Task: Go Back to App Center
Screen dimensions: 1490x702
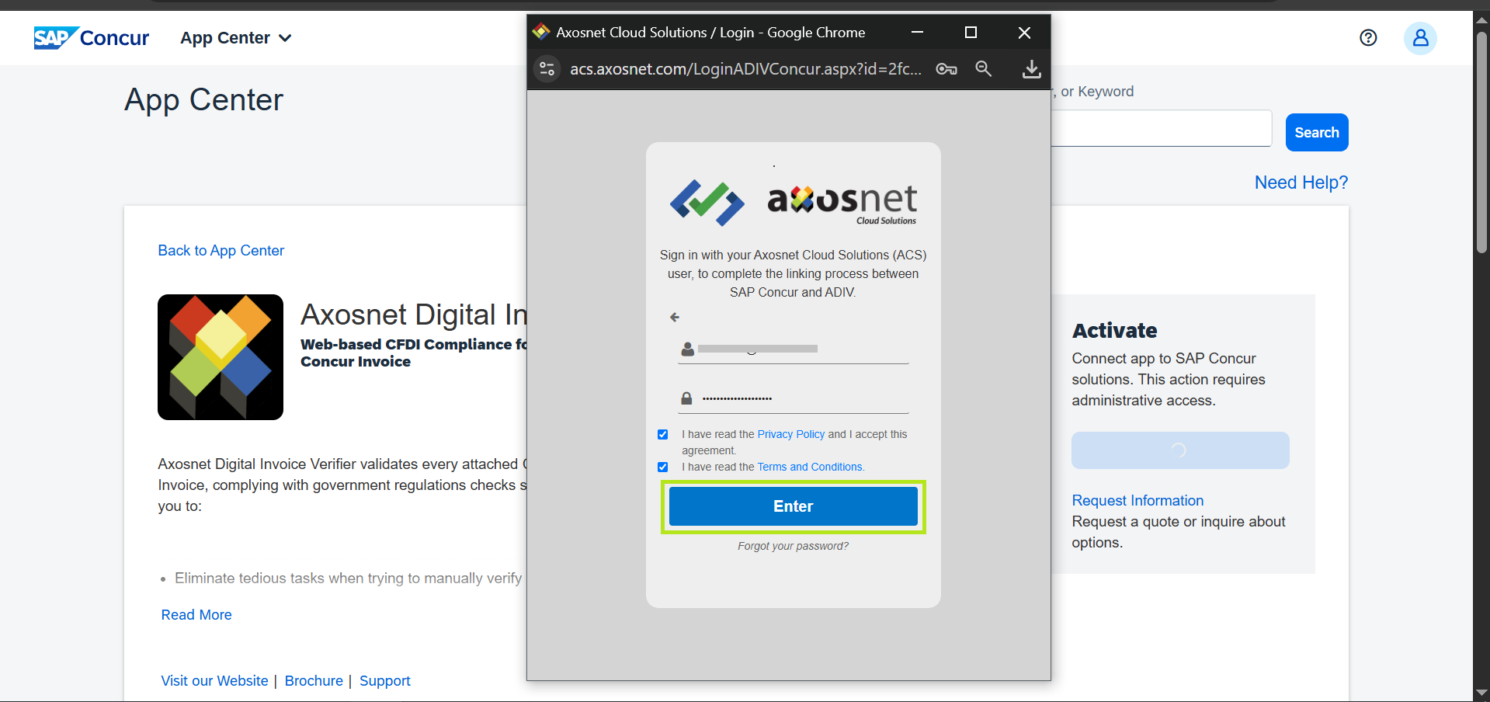Action: (221, 251)
